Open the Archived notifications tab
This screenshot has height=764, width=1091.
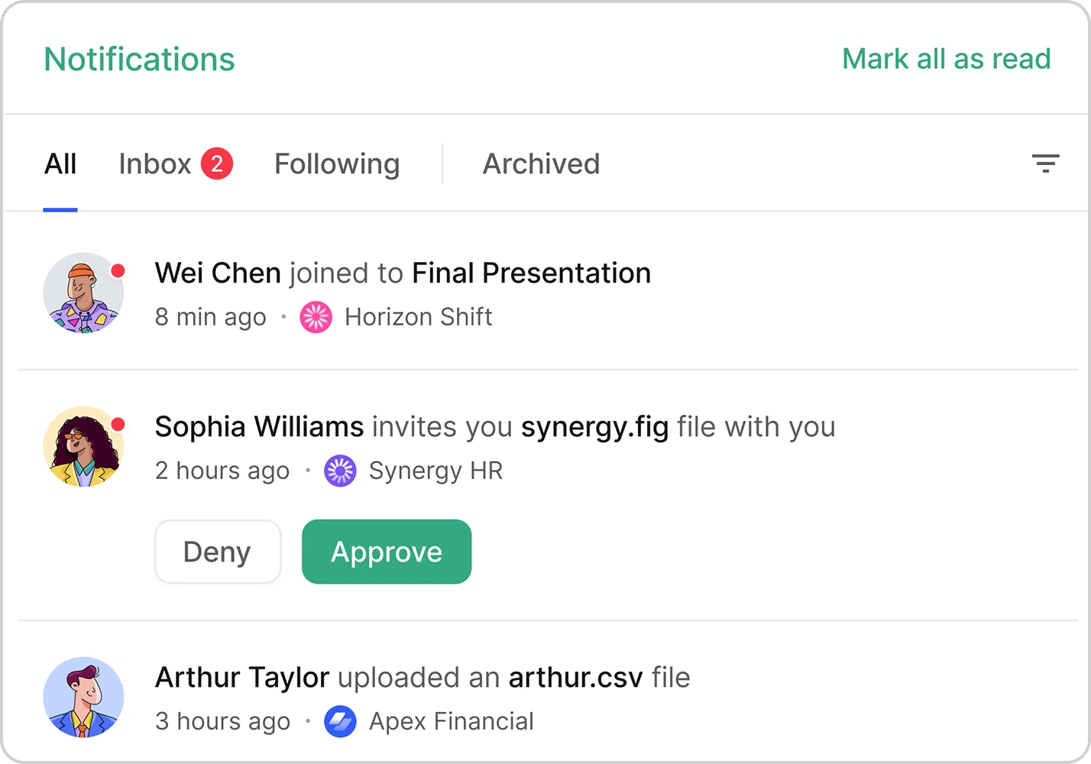(540, 163)
